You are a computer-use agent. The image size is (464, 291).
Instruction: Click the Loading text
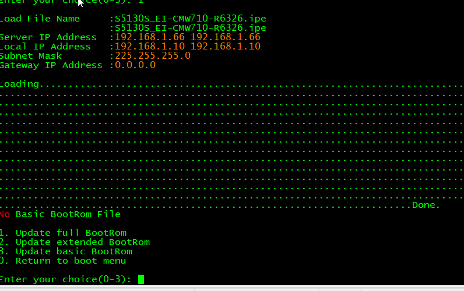pyautogui.click(x=20, y=84)
